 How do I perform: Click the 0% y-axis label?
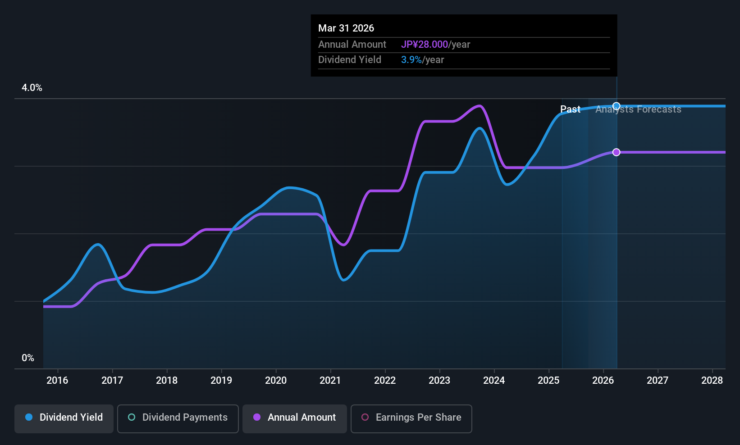28,358
